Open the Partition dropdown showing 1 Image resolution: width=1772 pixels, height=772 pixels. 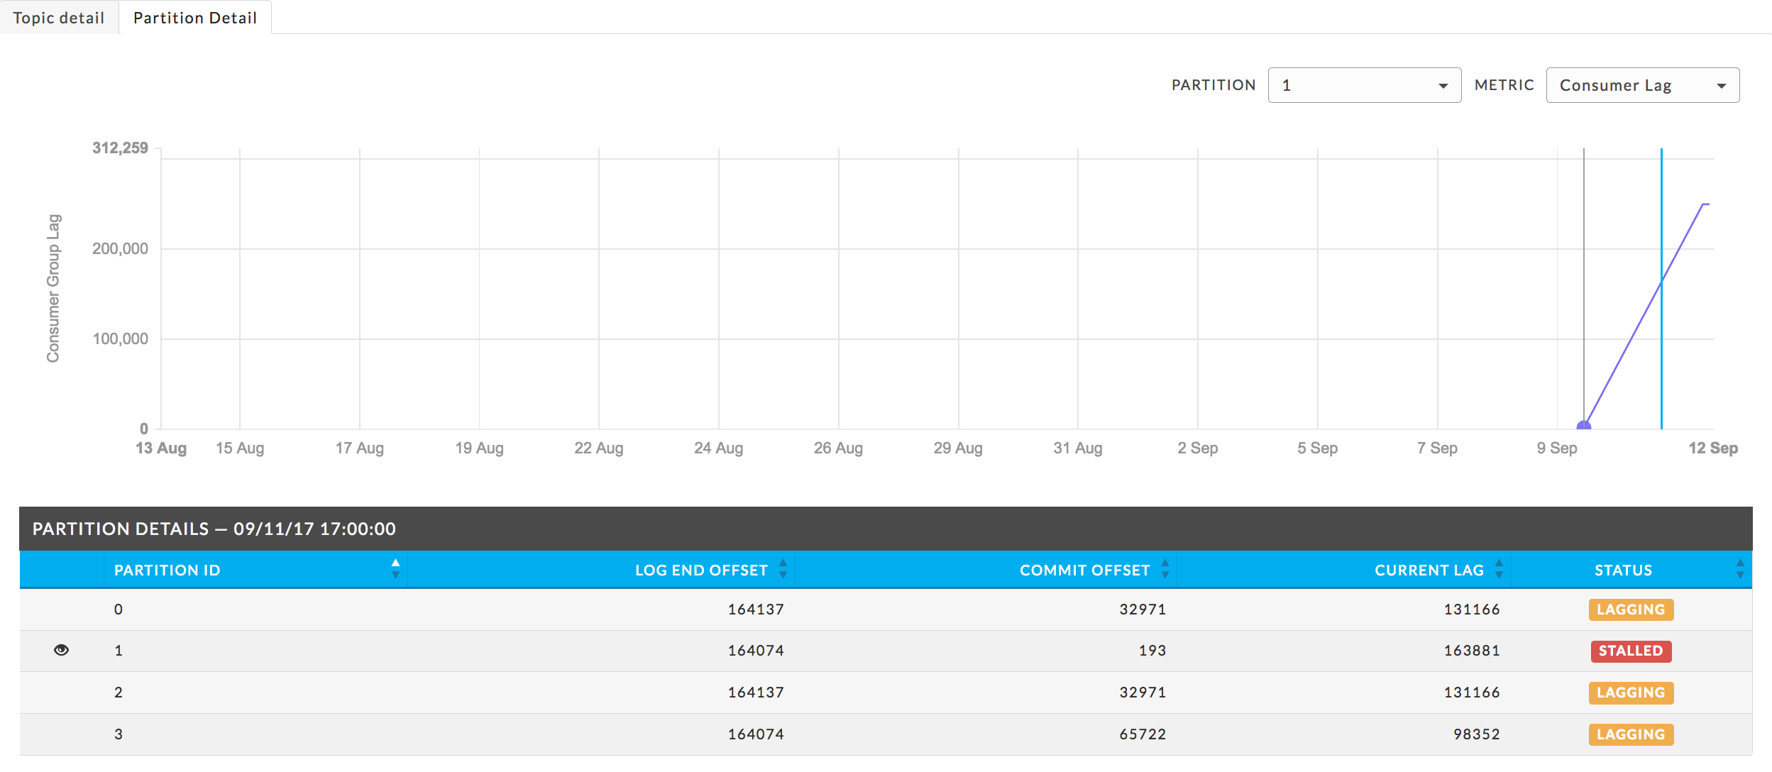click(1364, 85)
